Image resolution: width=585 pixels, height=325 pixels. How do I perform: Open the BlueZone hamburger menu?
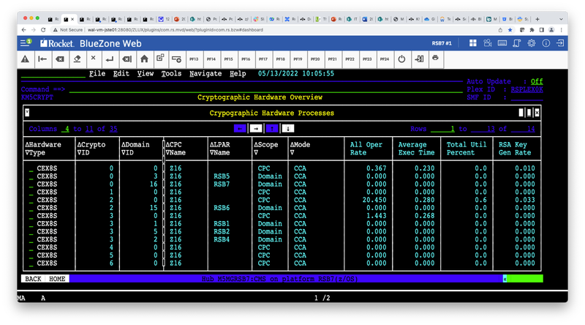26,43
